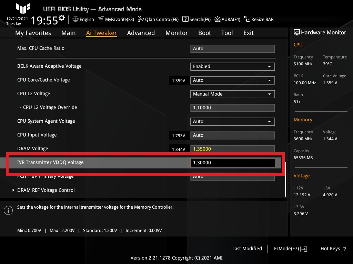Click Increment: 0.005V text
This screenshot has width=353, height=264.
[x=144, y=230]
